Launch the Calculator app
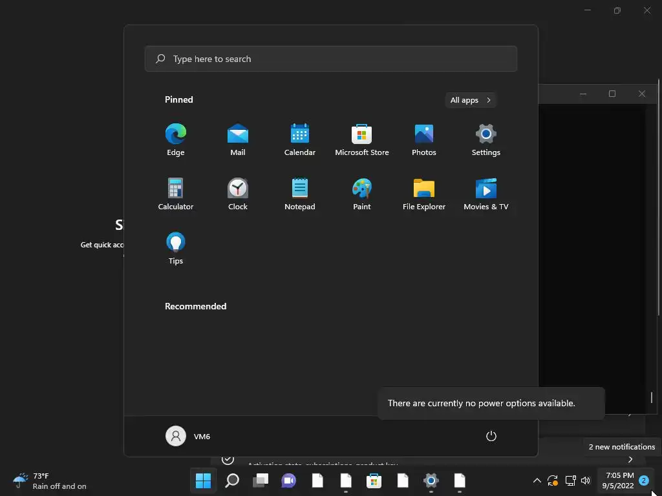This screenshot has width=662, height=496. click(x=176, y=194)
